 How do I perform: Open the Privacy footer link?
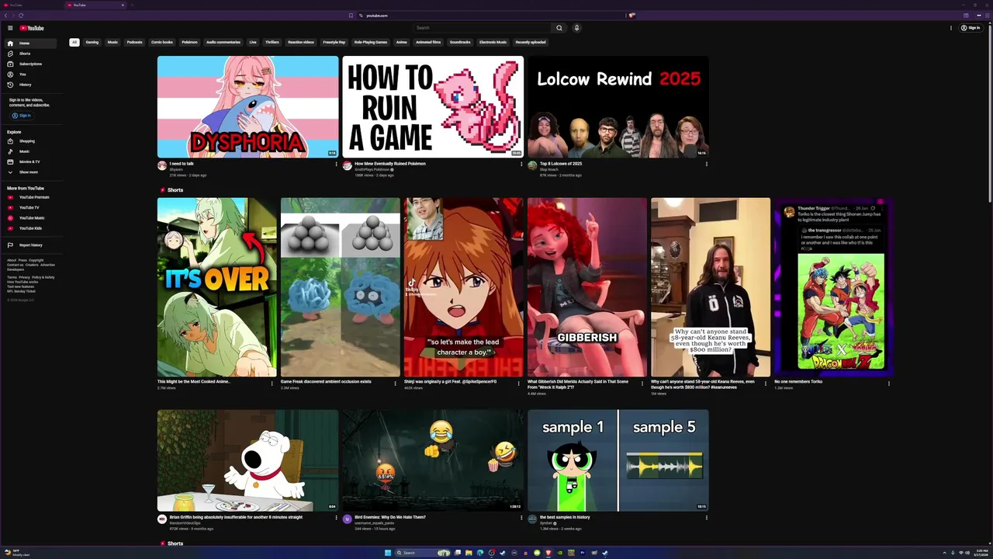tap(24, 277)
